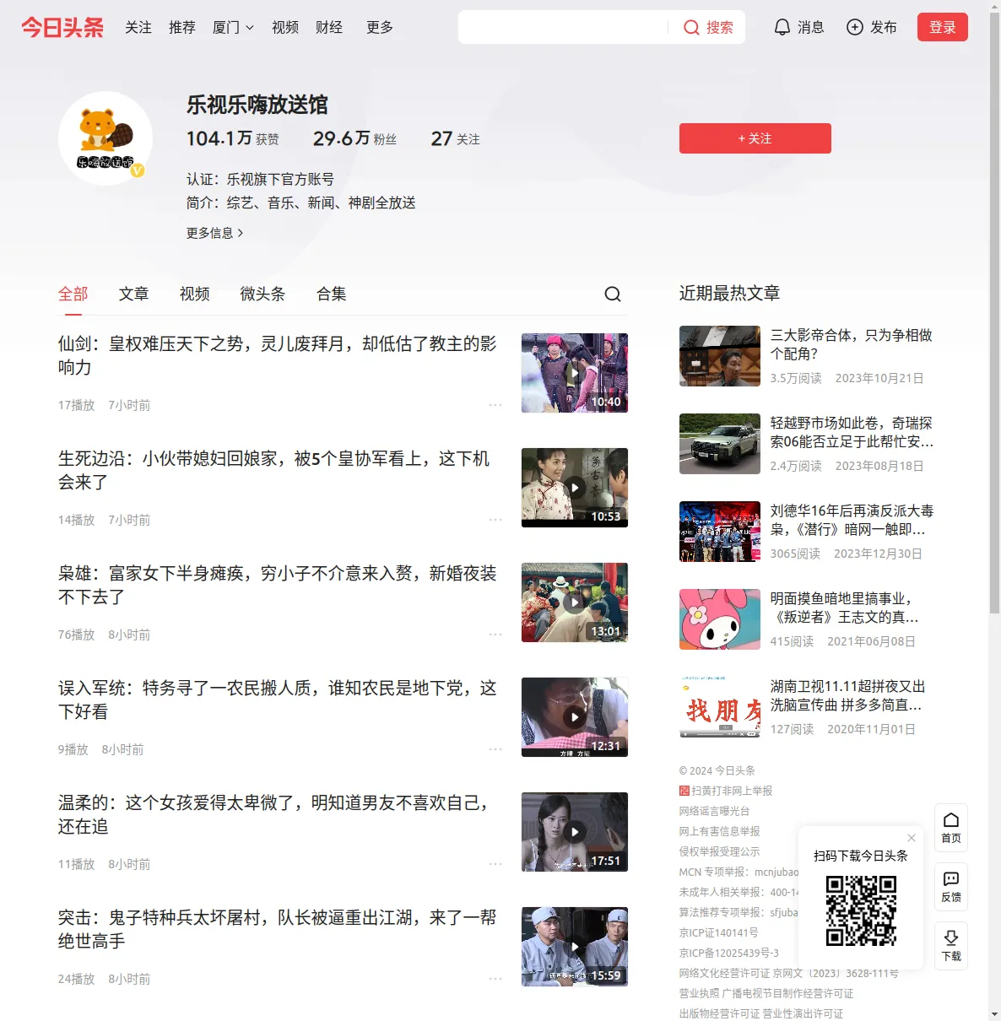Viewport: 1001px width, 1021px height.
Task: Expand the 厦门 city dropdown
Action: click(233, 27)
